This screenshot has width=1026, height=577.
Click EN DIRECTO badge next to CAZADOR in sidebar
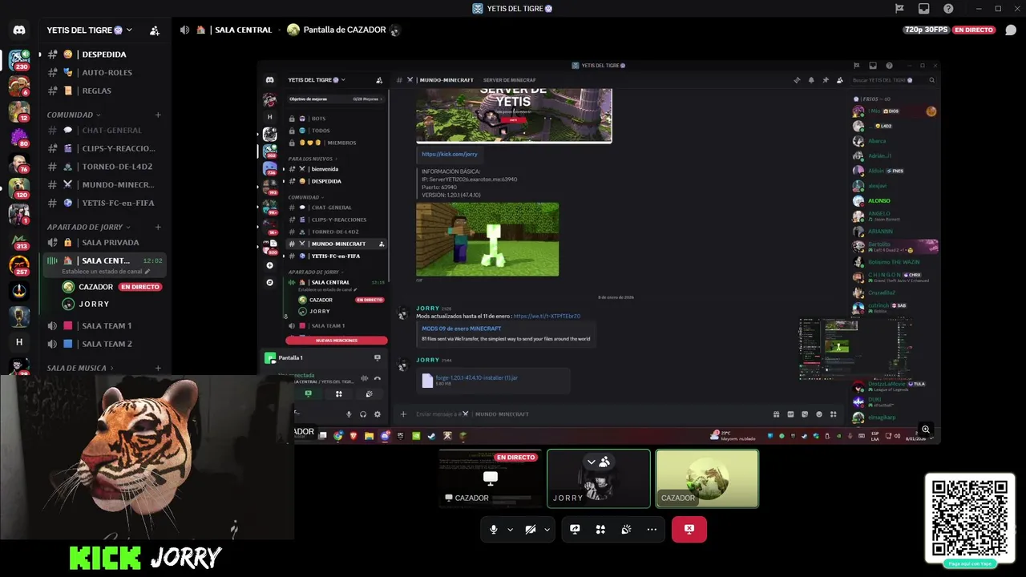[140, 287]
